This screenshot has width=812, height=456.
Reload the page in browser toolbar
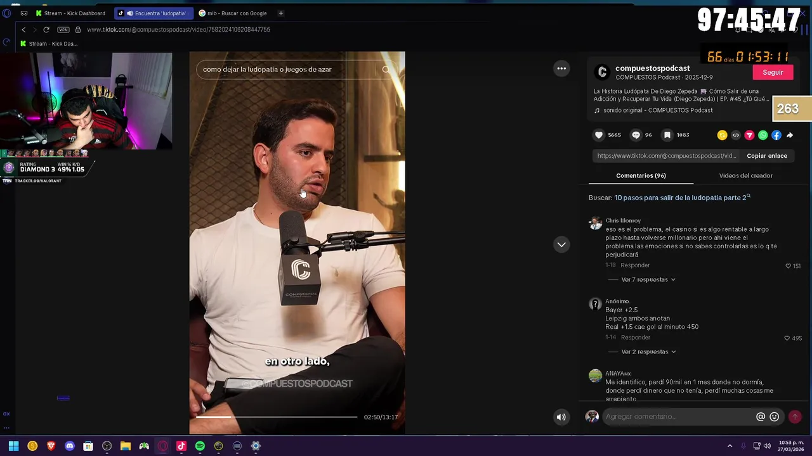click(46, 30)
